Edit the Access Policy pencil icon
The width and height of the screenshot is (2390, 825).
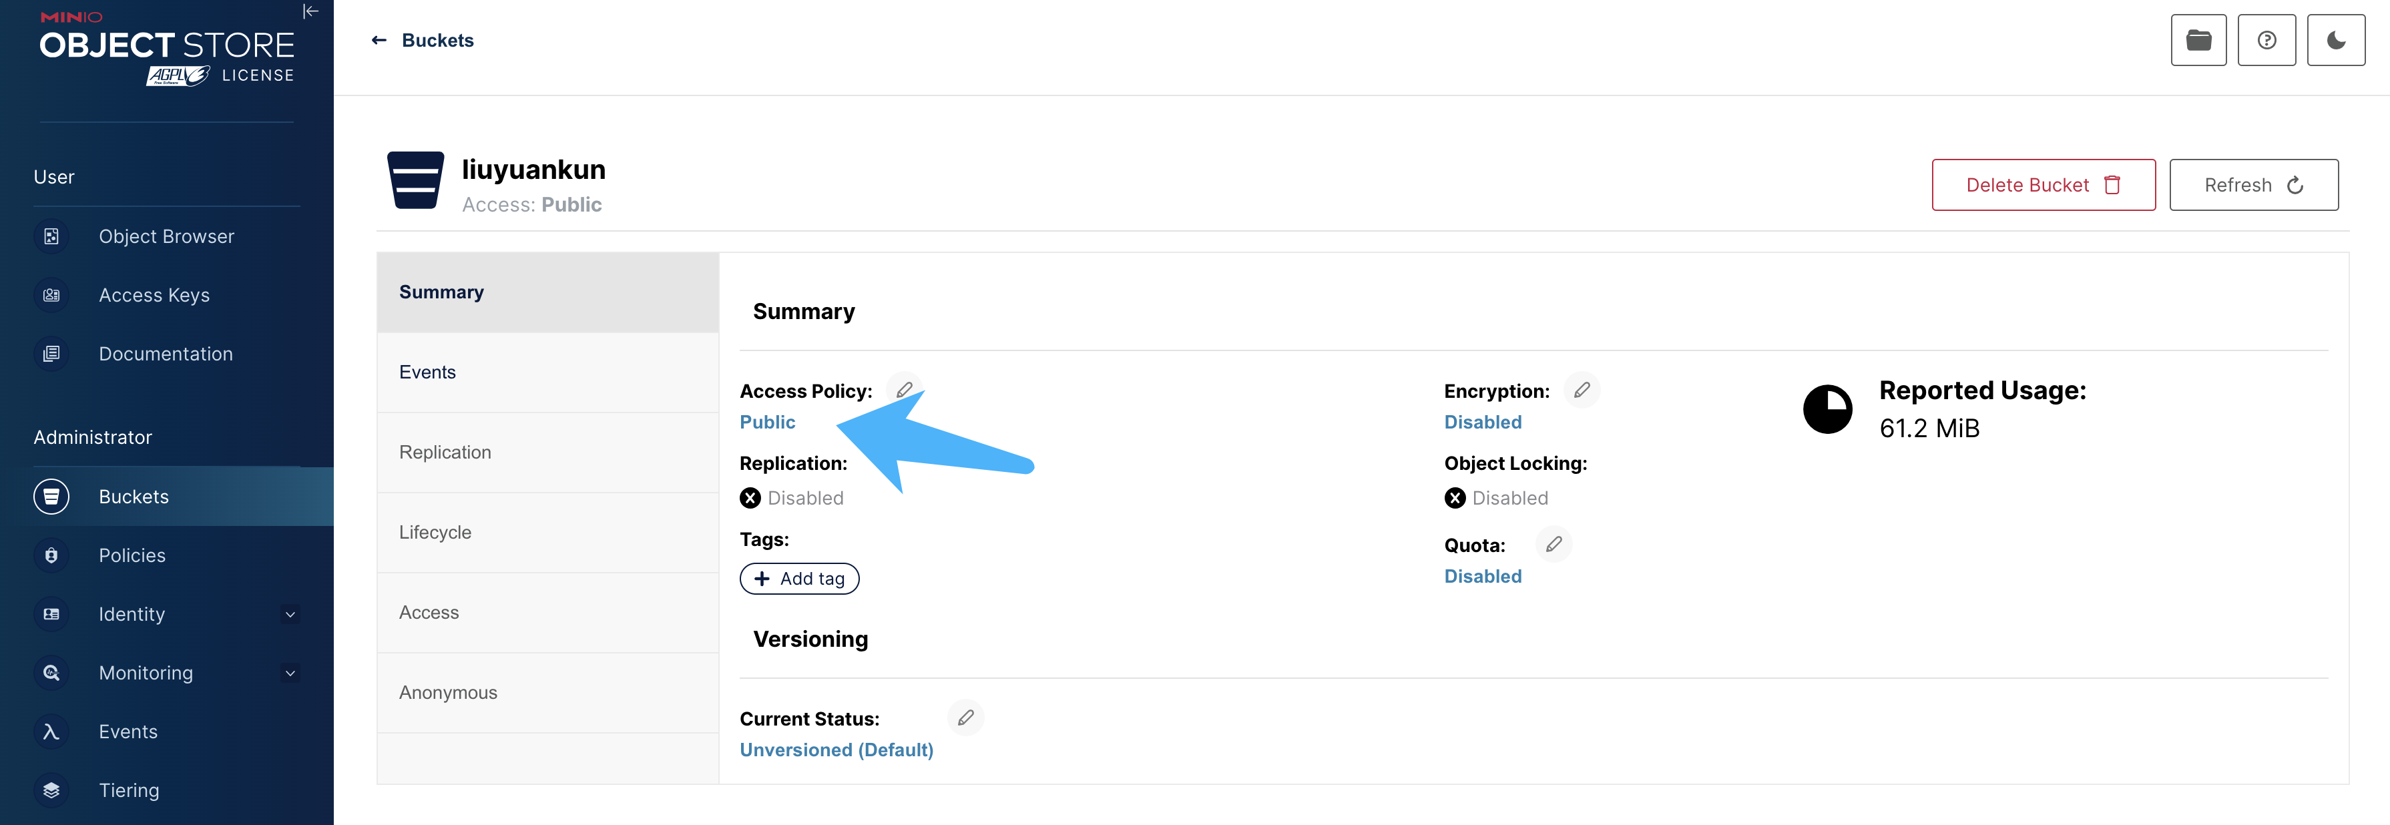point(905,390)
